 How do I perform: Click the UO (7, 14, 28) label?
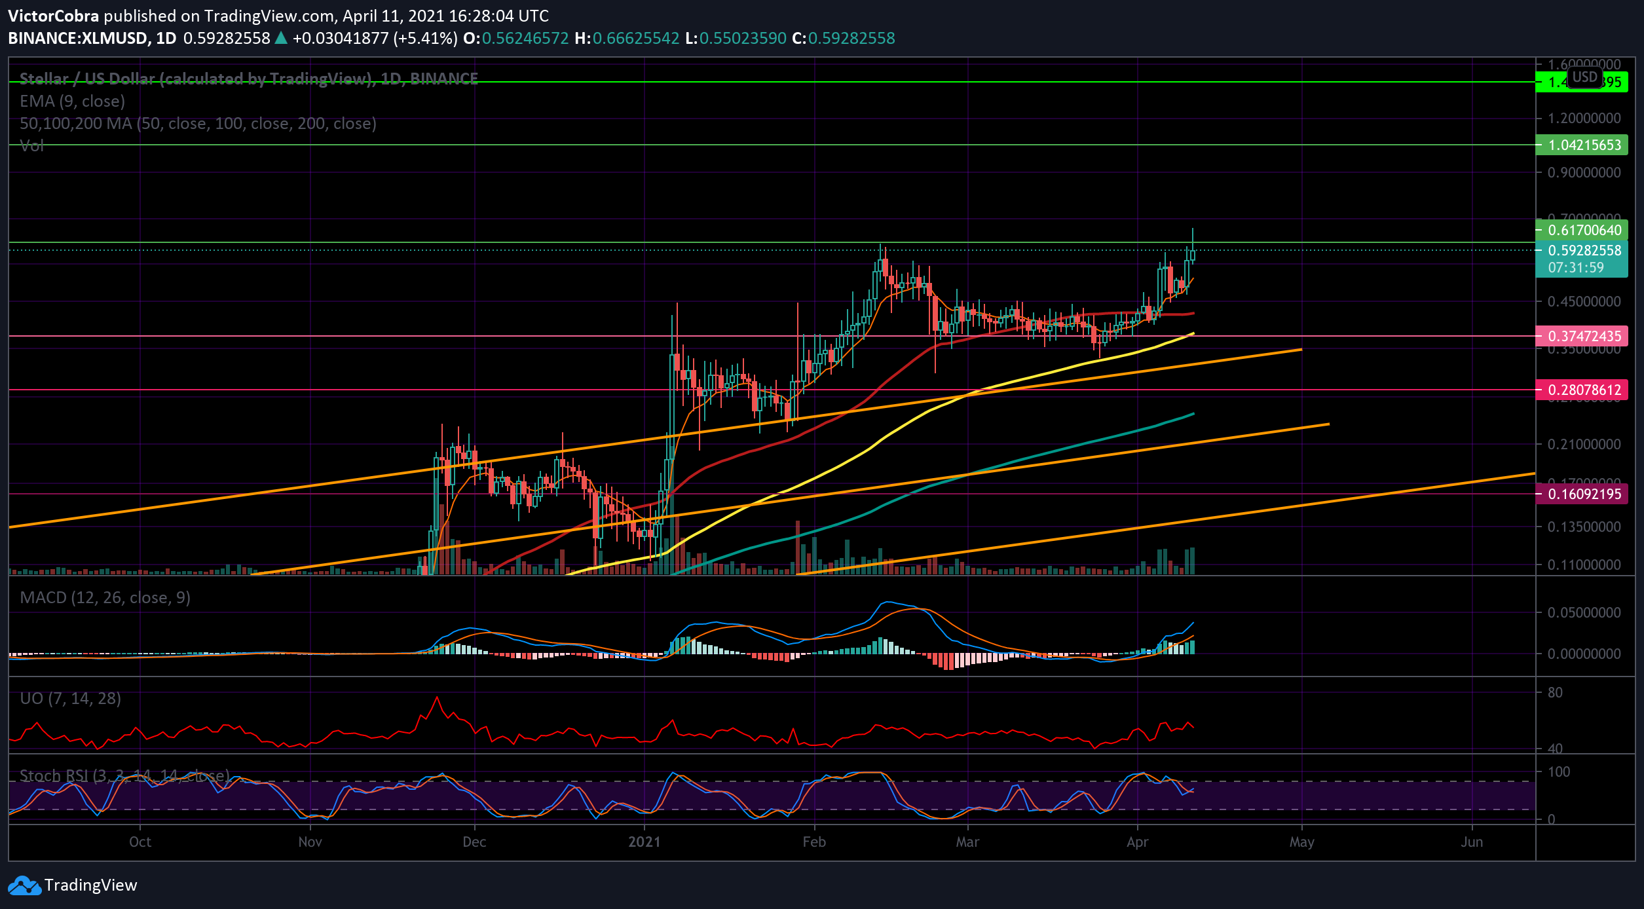[70, 699]
